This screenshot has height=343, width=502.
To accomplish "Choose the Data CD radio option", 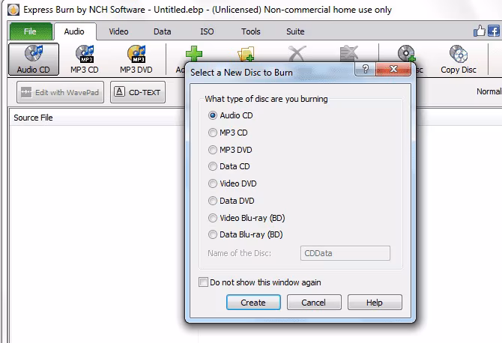I will tap(213, 166).
